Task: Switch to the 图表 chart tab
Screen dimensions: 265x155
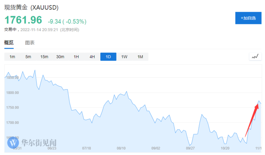Action: [30, 43]
